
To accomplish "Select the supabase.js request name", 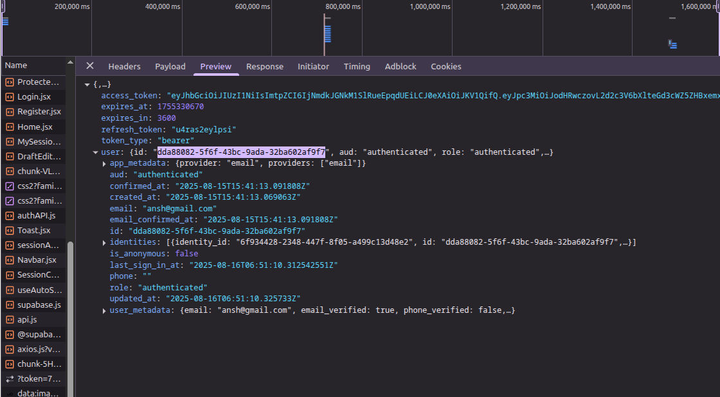I will click(x=39, y=304).
